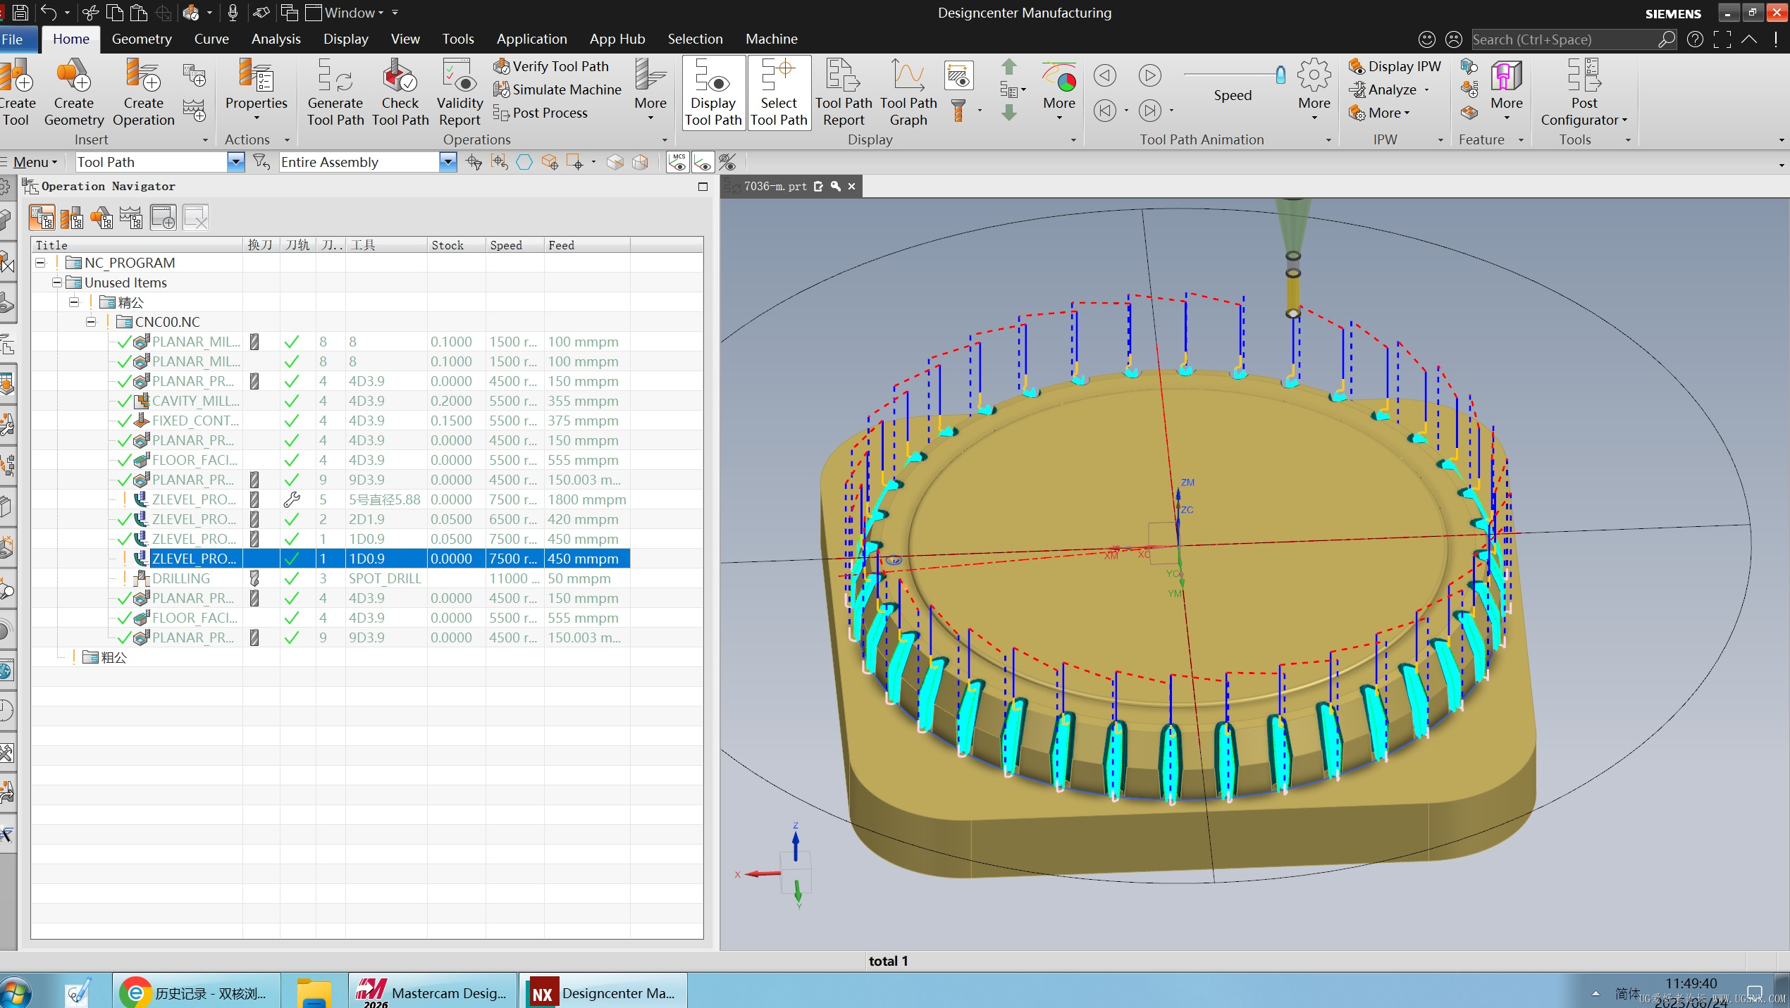Open the Tool Path Graph
The image size is (1790, 1008).
pyautogui.click(x=908, y=92)
